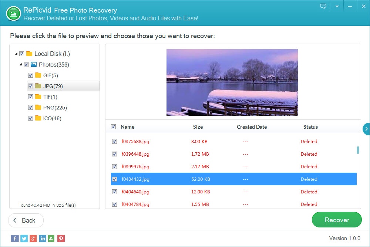Select the GIF(5) tree label
This screenshot has width=370, height=247.
pyautogui.click(x=50, y=75)
